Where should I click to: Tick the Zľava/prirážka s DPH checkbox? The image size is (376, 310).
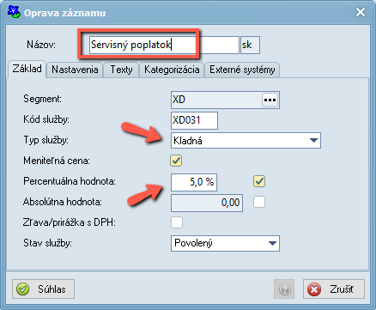[177, 222]
